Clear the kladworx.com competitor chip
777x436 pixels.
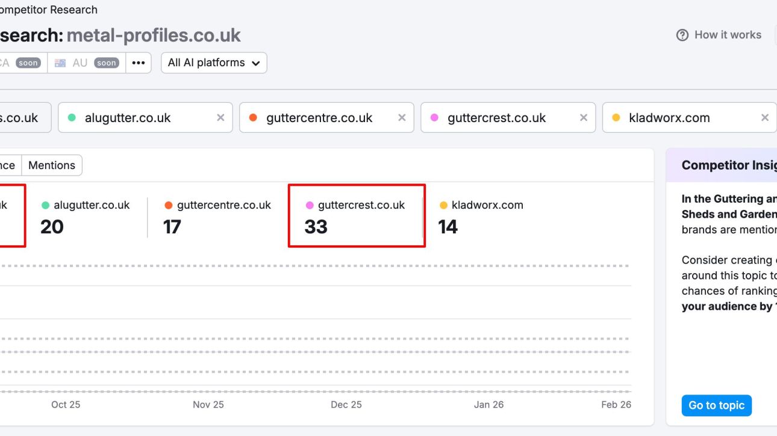[x=765, y=118]
